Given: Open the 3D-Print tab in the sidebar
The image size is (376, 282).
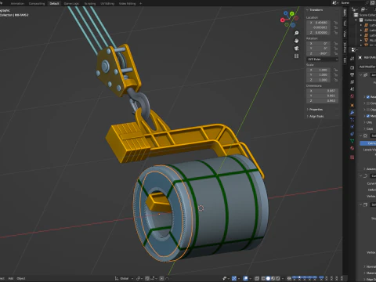Looking at the screenshot, I should point(345,48).
